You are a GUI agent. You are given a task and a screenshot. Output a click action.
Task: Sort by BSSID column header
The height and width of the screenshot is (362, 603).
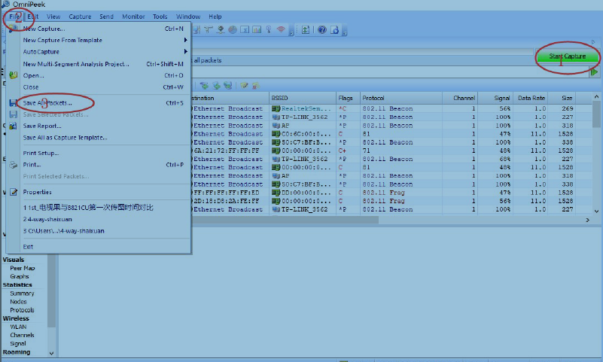(303, 98)
